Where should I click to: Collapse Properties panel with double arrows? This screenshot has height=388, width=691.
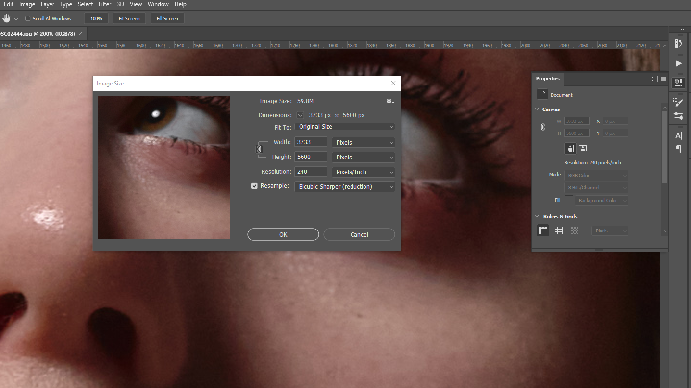(652, 79)
